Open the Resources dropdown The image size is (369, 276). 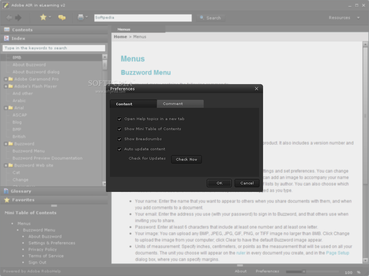pos(344,18)
